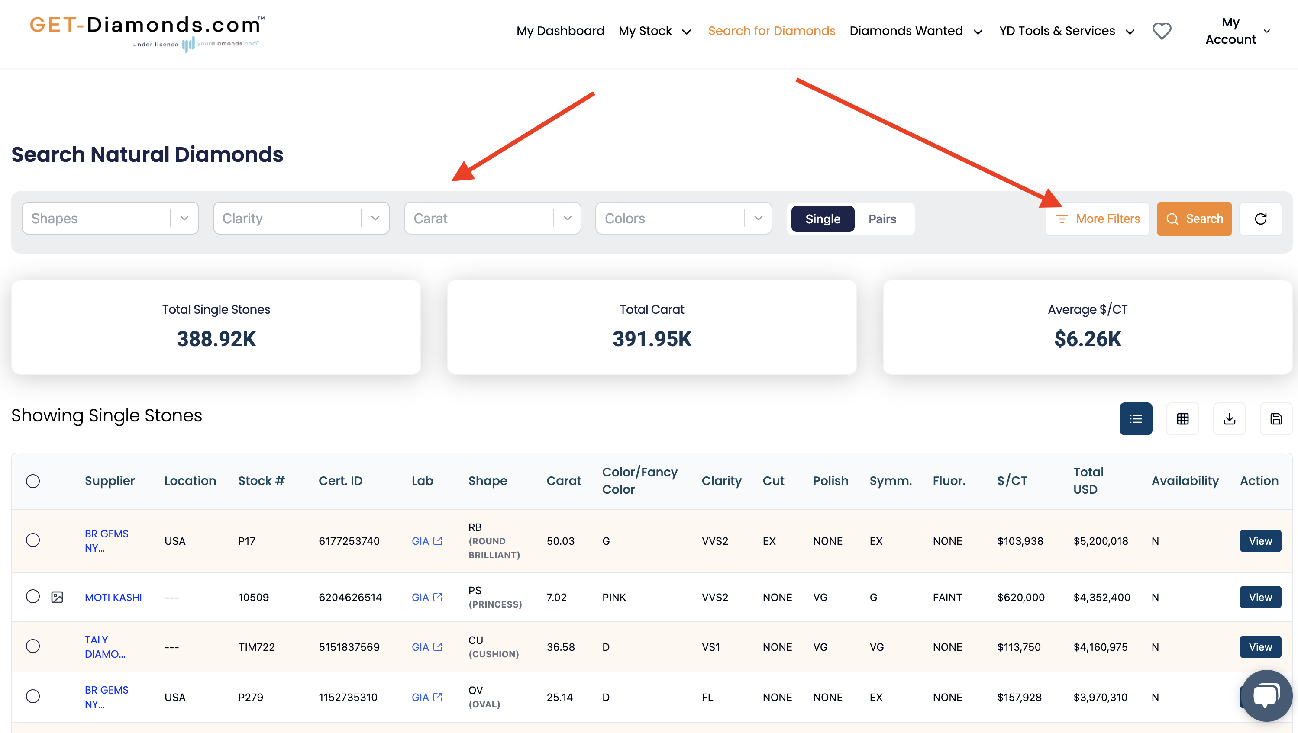Click the reset filters refresh icon
Image resolution: width=1298 pixels, height=733 pixels.
(1261, 219)
